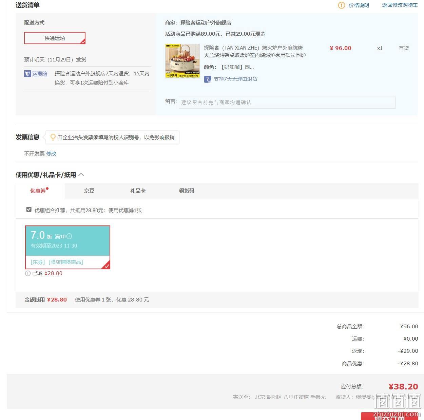Click the 运费险 shield icon
Screen dimensions: 424x420
pyautogui.click(x=27, y=74)
